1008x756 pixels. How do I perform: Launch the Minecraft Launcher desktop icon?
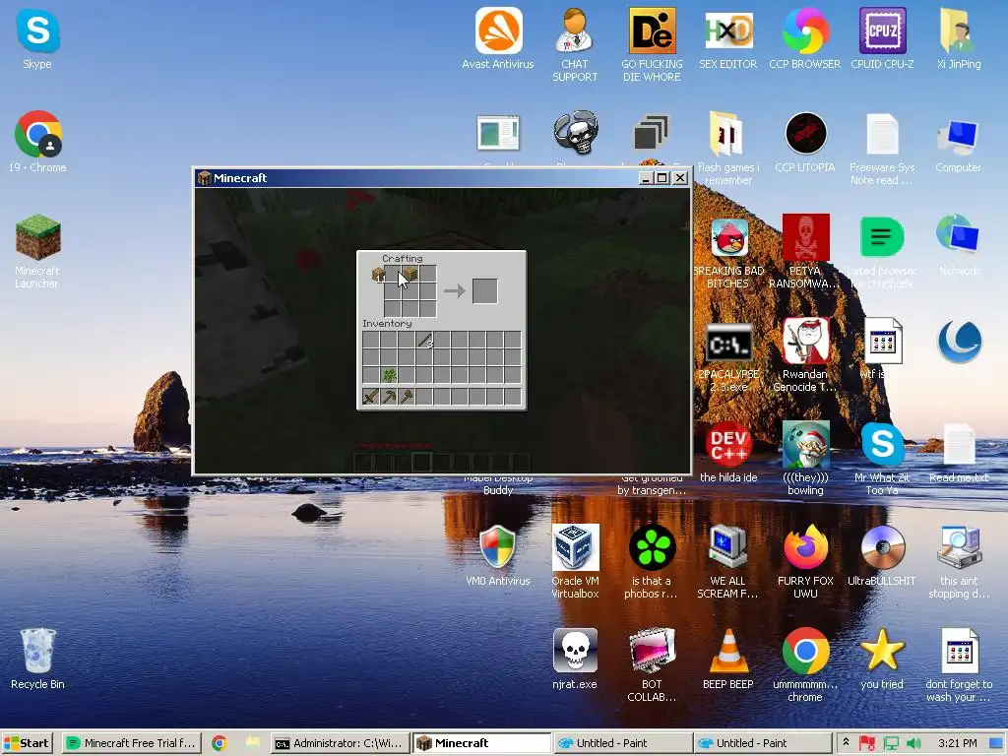(x=37, y=251)
